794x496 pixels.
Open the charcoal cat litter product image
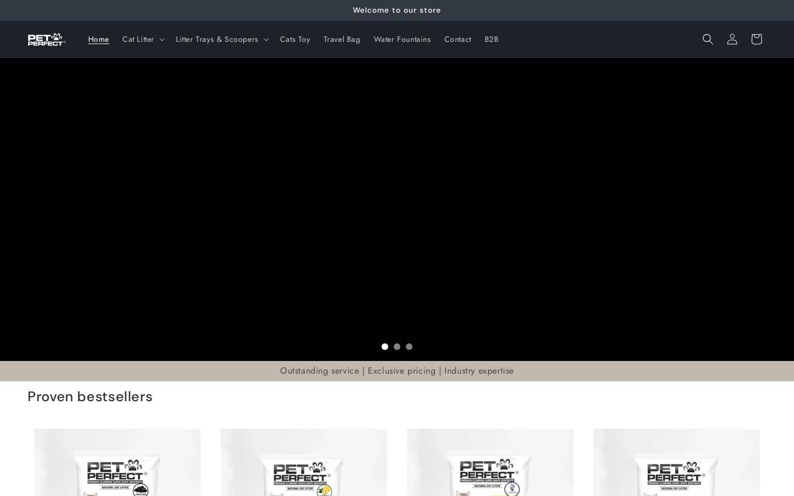[117, 462]
